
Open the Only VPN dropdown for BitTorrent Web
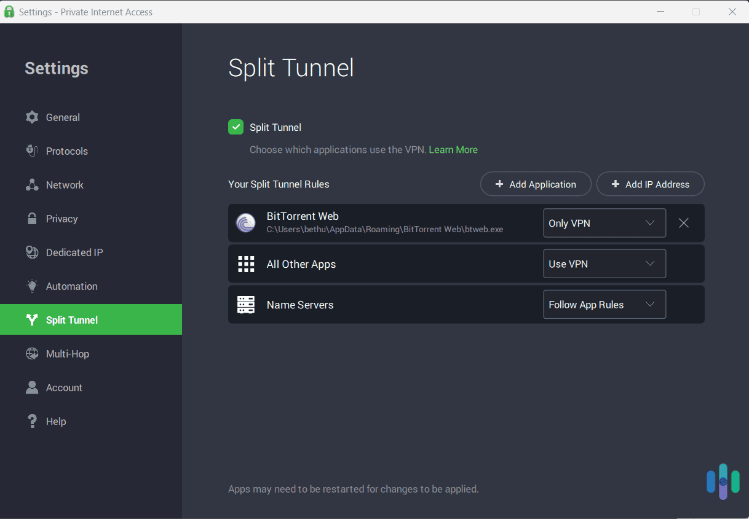(604, 223)
